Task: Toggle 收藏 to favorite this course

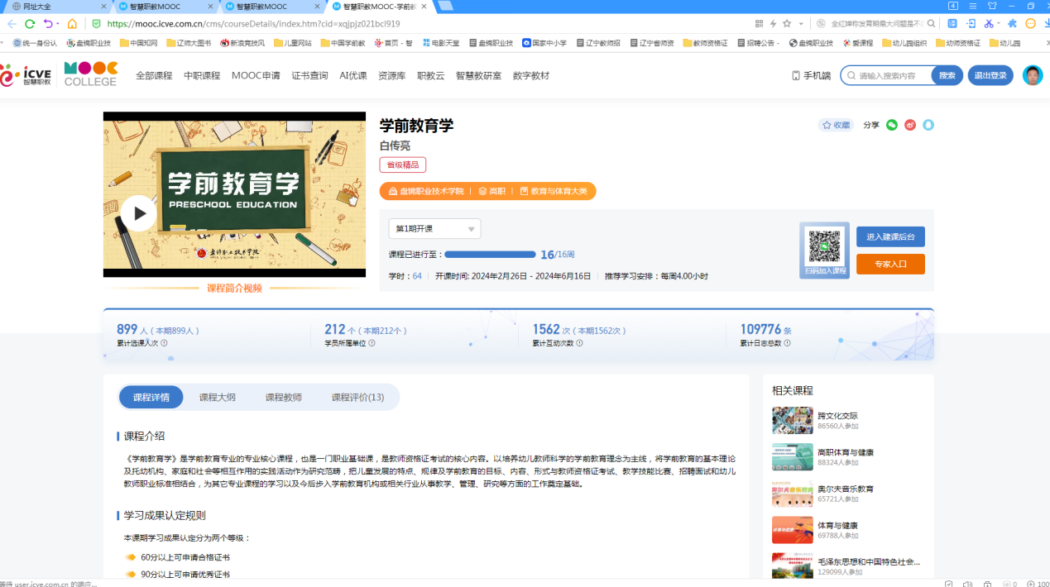Action: coord(836,125)
